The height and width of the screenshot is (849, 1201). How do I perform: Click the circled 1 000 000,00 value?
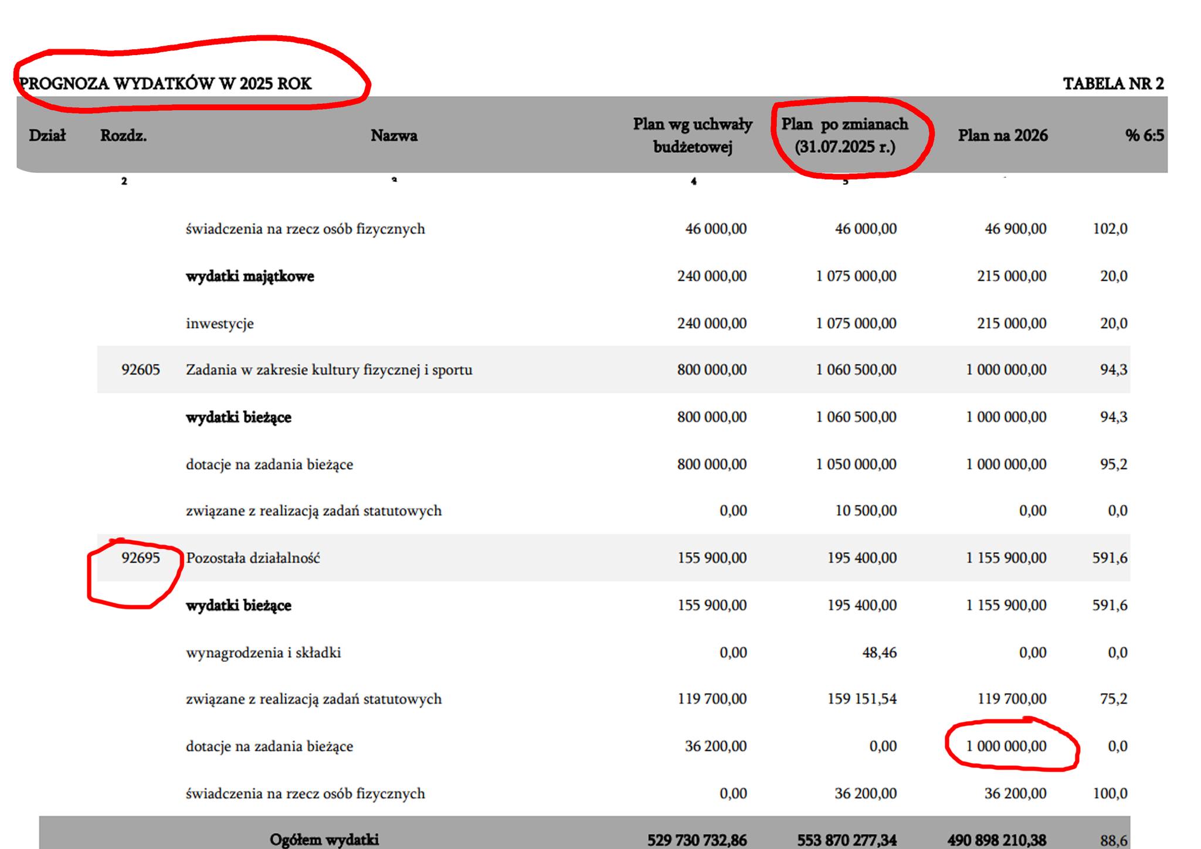point(1006,746)
